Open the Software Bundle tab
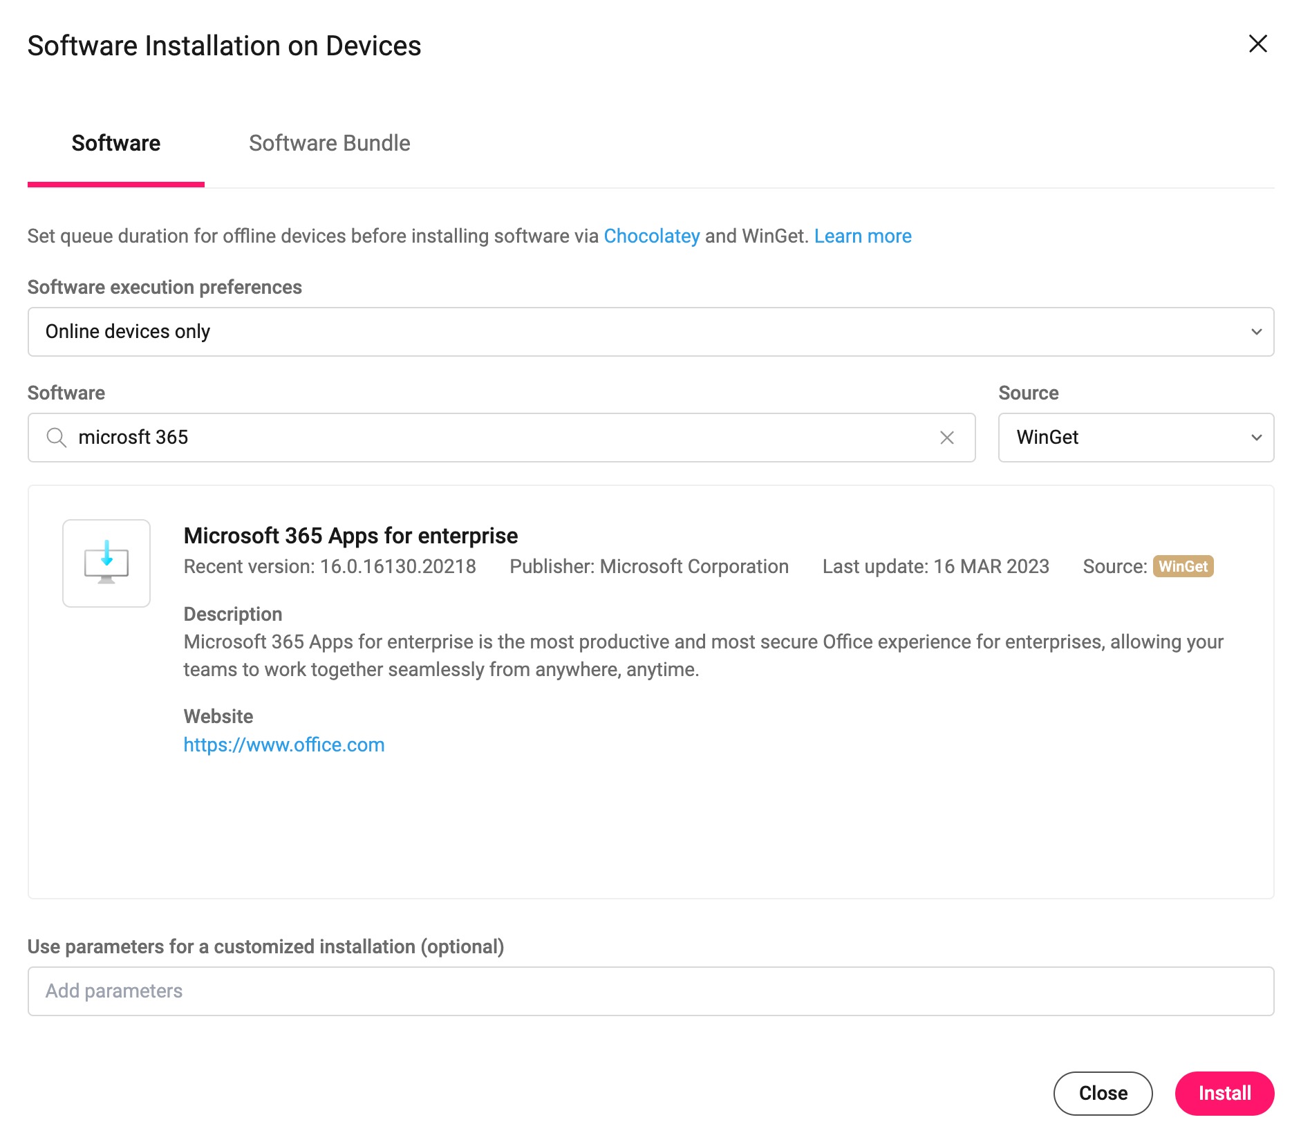The width and height of the screenshot is (1301, 1142). (329, 143)
